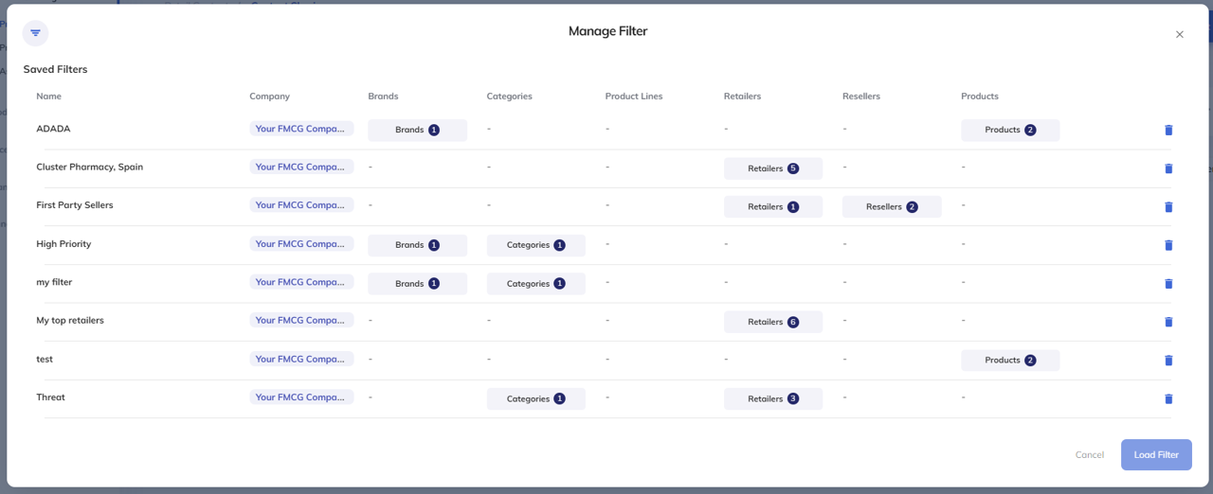Screen dimensions: 1213x494
Task: Expand Resellers chip for First Party Sellers
Action: click(892, 206)
